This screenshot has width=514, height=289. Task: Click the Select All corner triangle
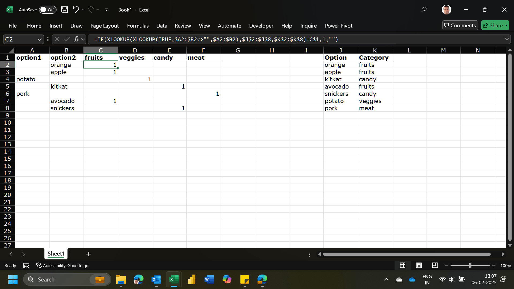(x=12, y=50)
